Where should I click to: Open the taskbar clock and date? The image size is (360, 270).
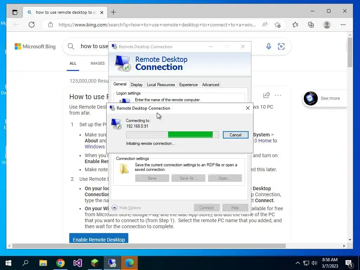click(x=330, y=263)
